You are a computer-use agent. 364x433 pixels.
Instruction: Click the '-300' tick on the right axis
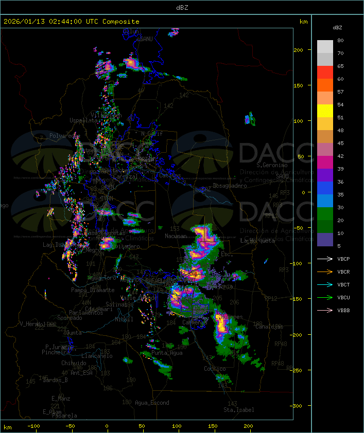(x=296, y=406)
